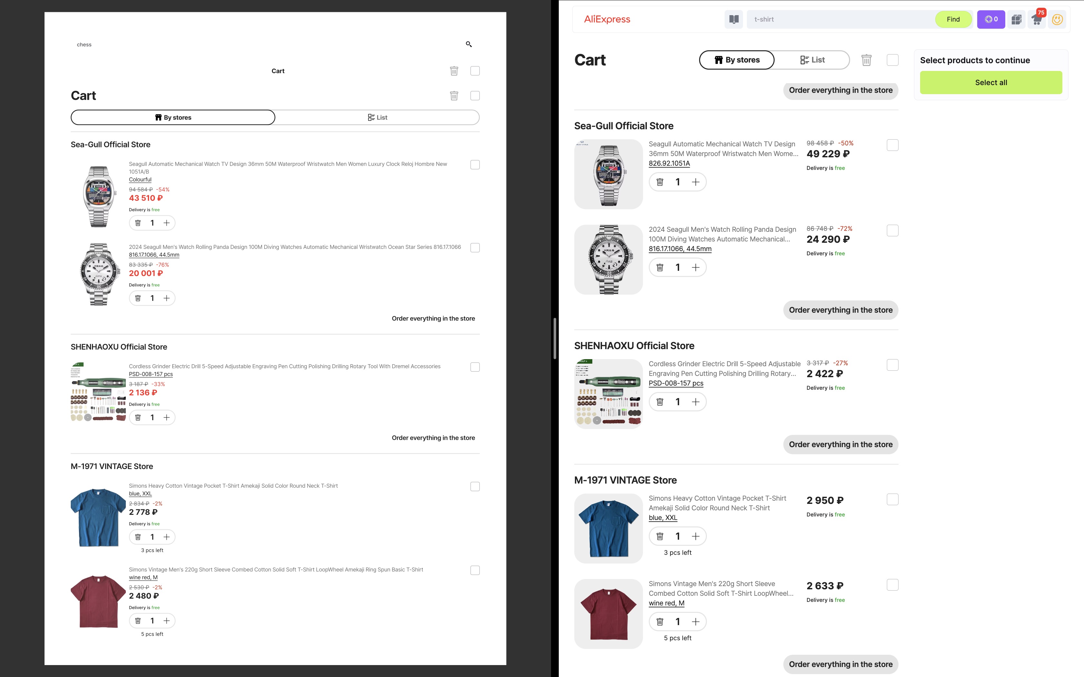Click M-1971 VINTAGE Store heading in left window

pyautogui.click(x=112, y=466)
